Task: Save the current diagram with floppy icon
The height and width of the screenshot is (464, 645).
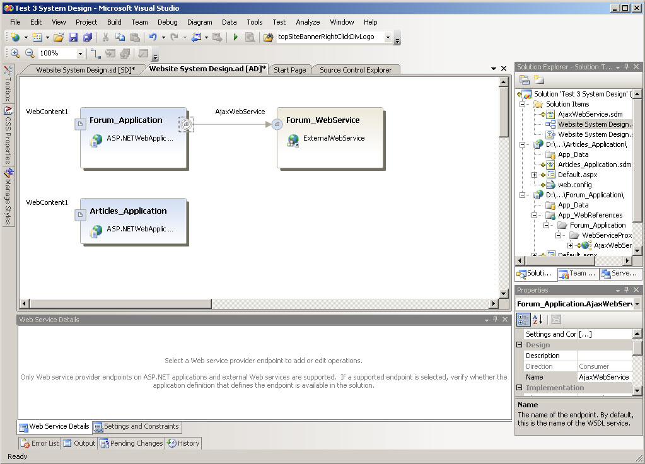Action: (73, 37)
